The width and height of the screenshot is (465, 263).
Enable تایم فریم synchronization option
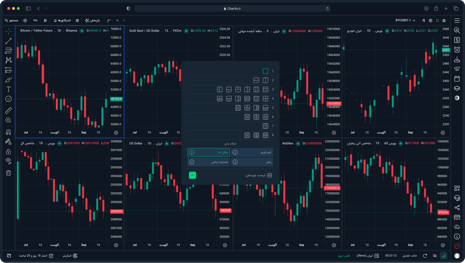click(252, 152)
